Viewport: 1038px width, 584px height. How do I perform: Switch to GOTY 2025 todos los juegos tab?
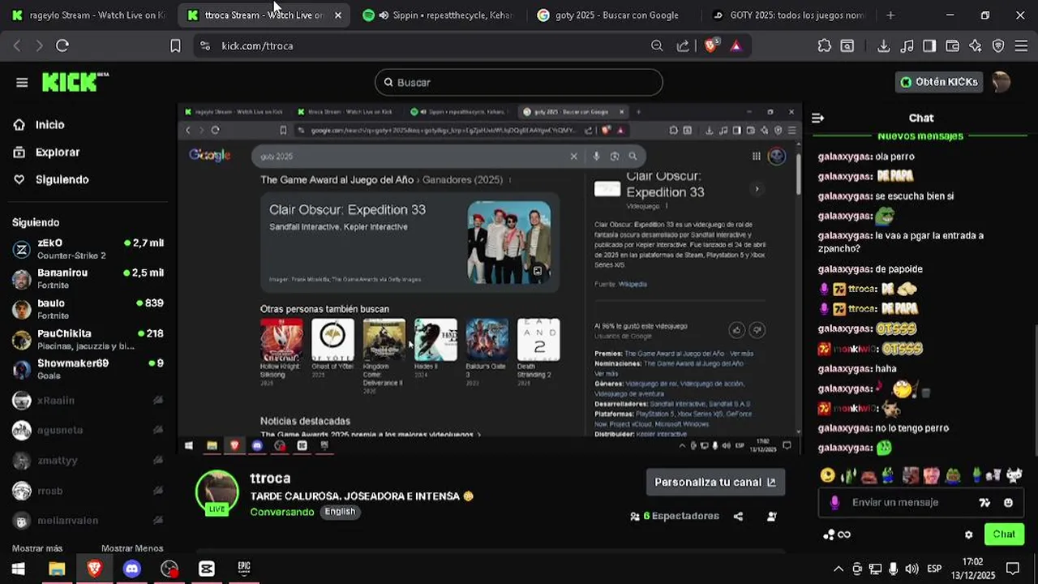pyautogui.click(x=788, y=15)
